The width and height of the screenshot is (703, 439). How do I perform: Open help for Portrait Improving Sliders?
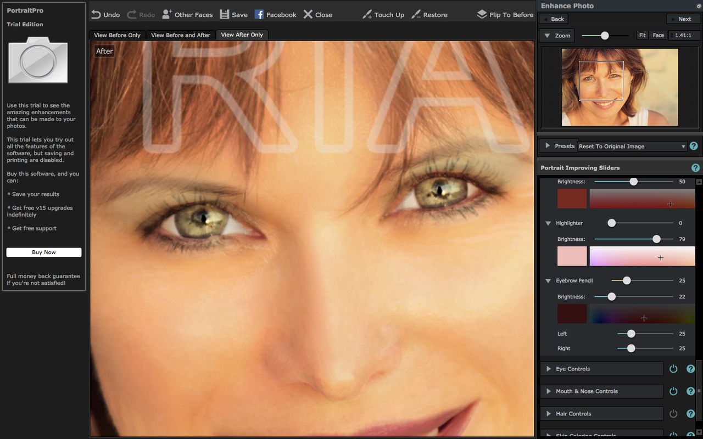[695, 168]
